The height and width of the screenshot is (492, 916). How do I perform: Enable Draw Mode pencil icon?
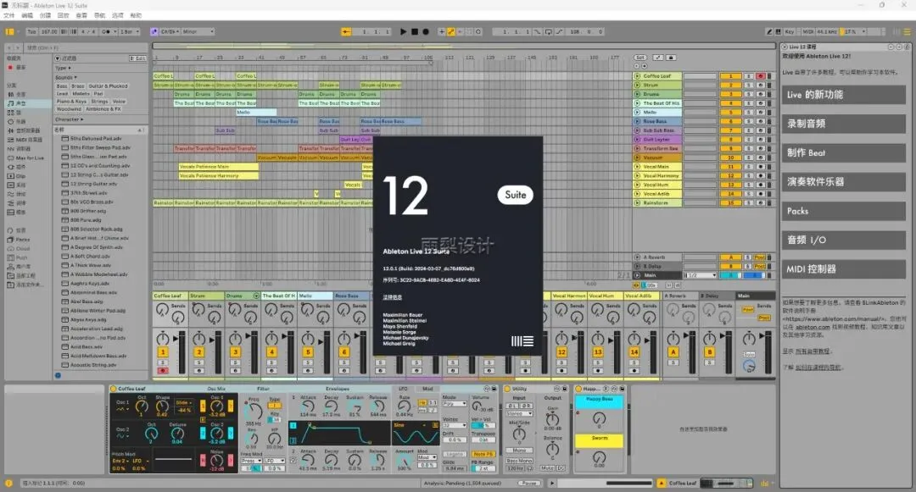coord(769,31)
